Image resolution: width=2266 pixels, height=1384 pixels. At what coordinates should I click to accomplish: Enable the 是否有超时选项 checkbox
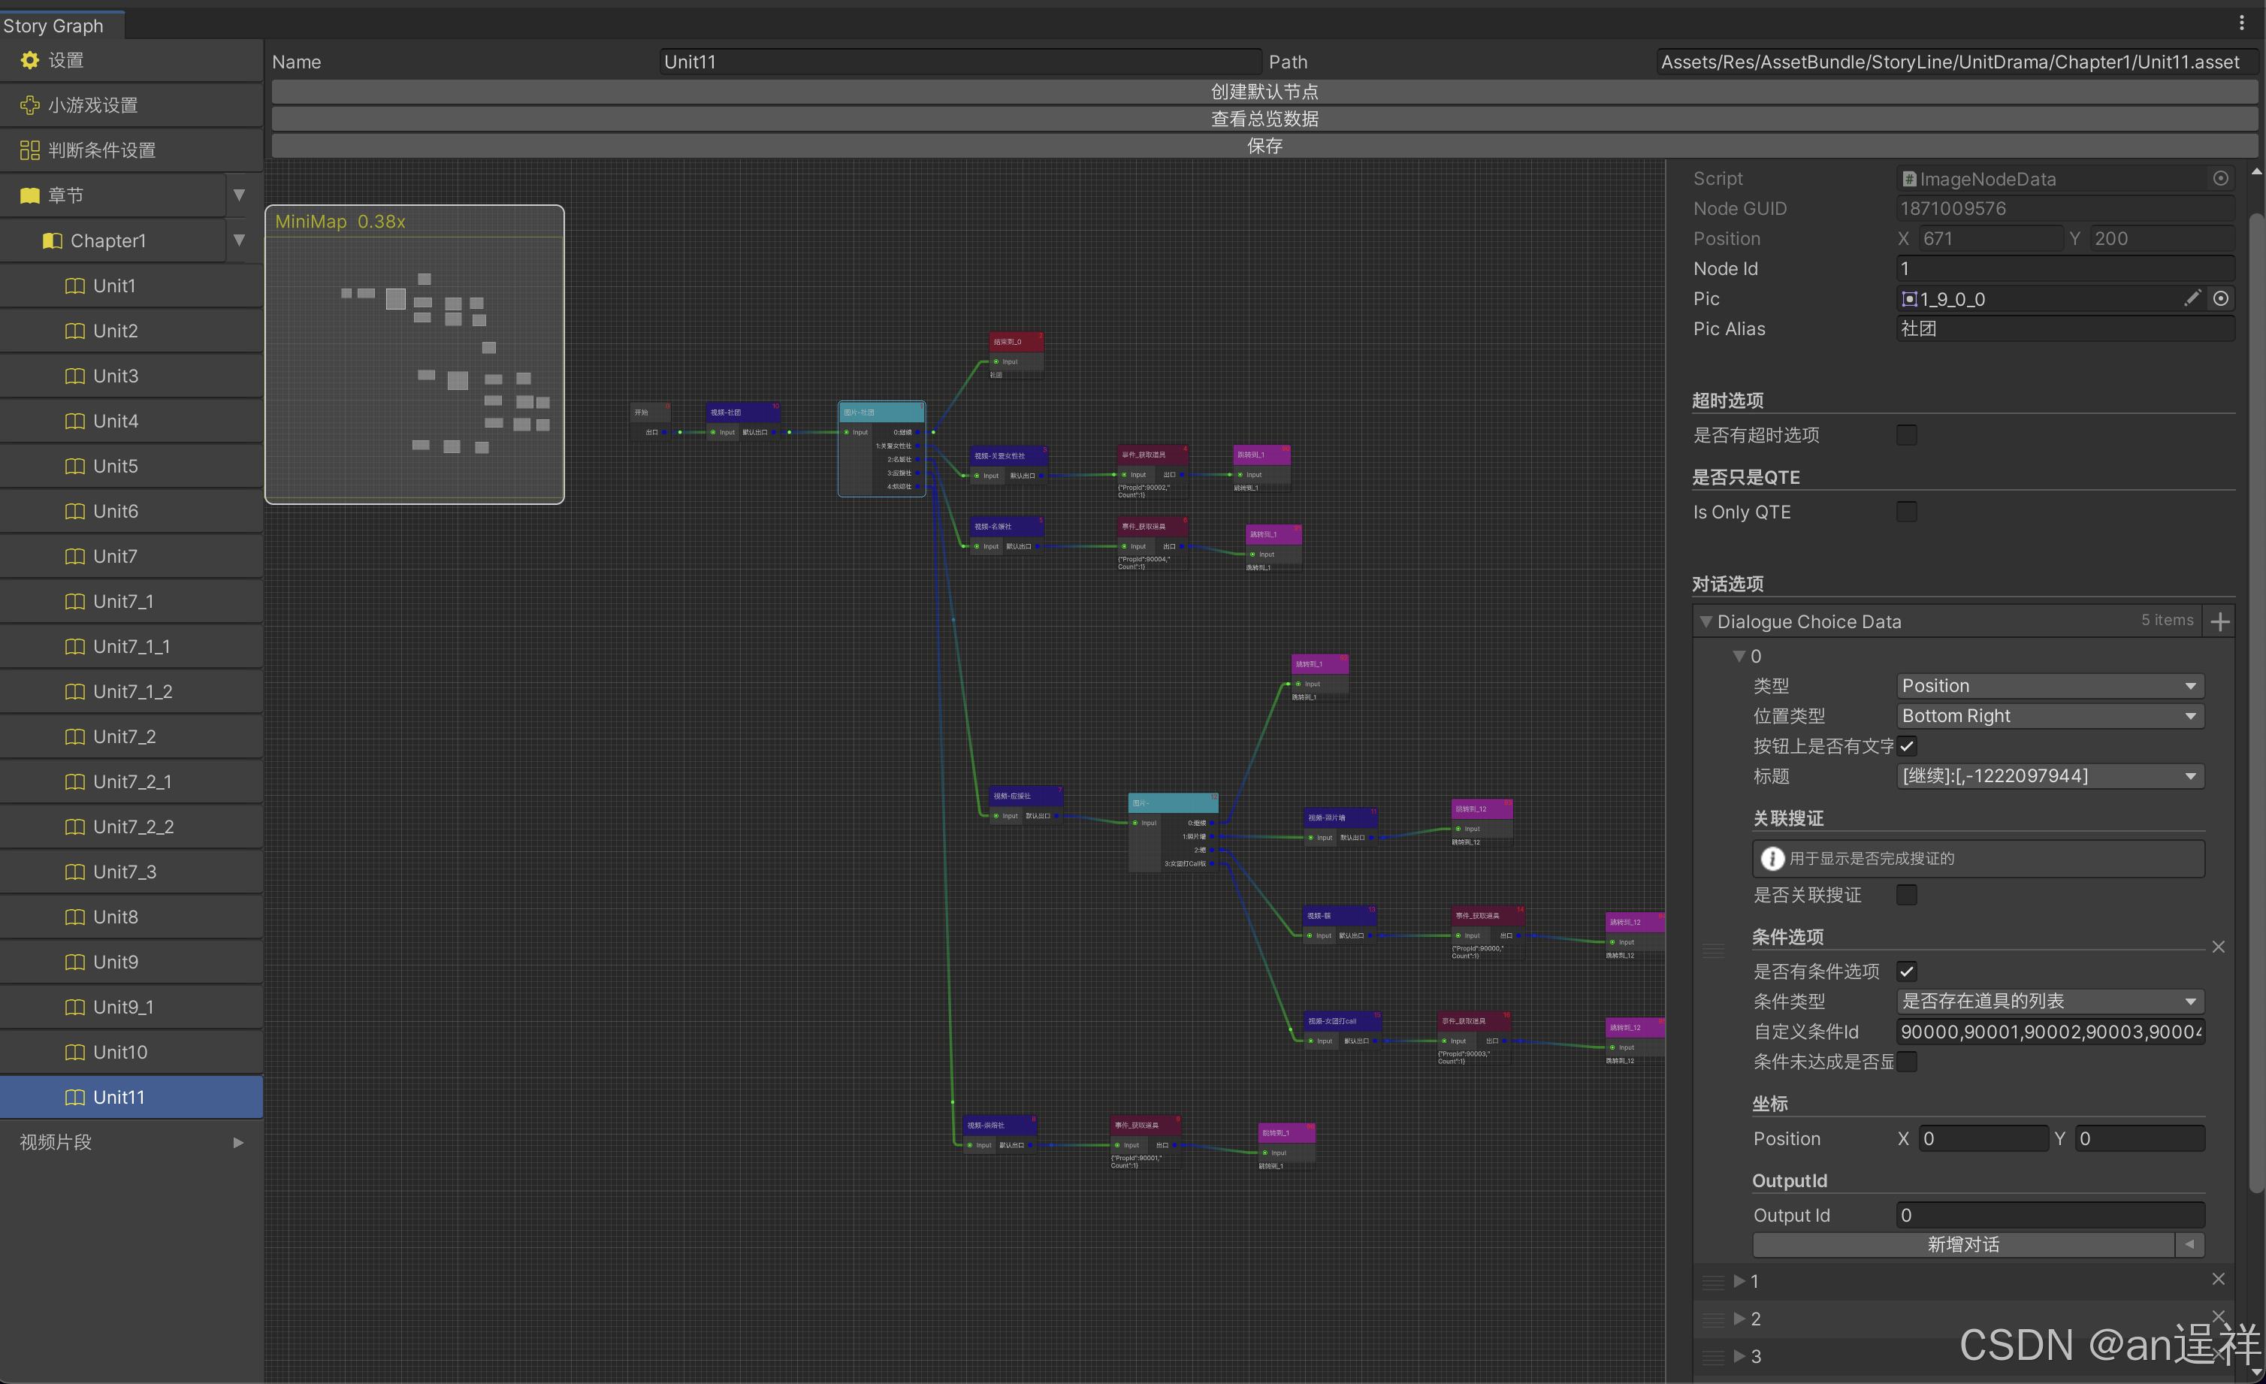[x=1906, y=435]
